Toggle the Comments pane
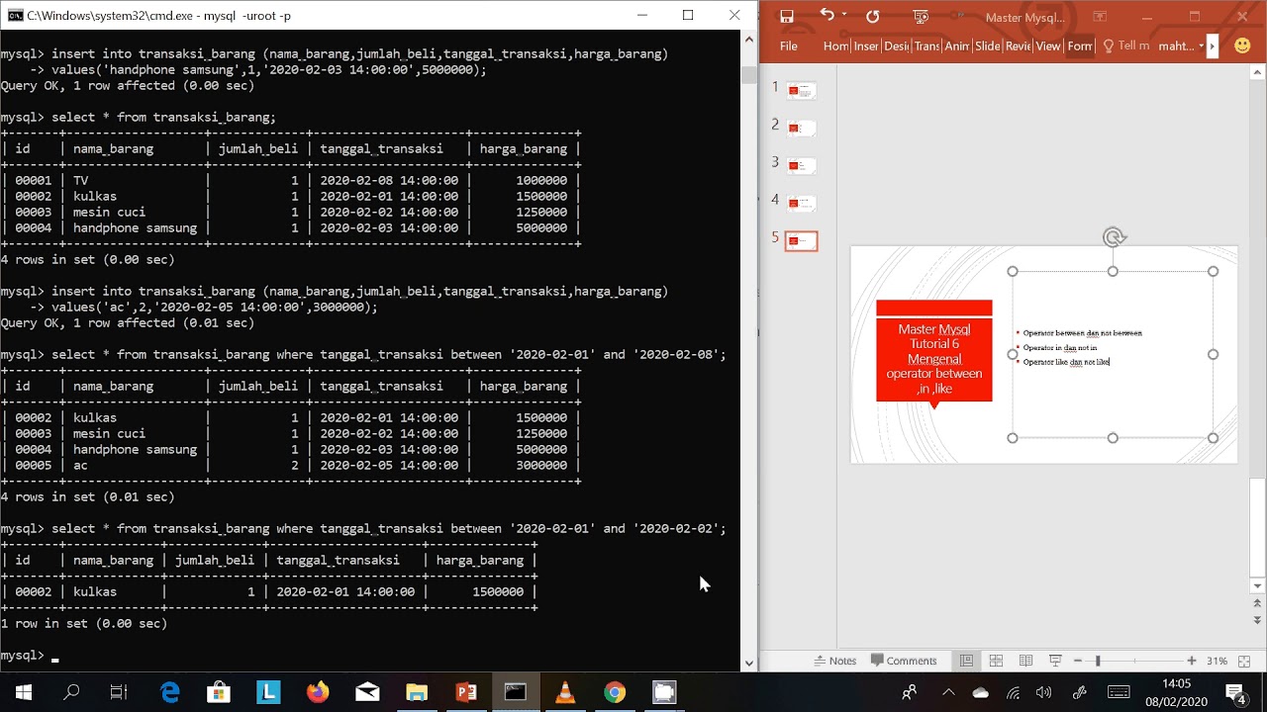 click(903, 661)
